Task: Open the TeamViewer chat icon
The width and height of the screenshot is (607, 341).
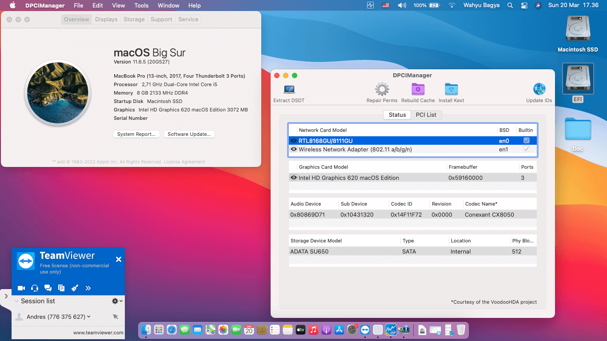Action: (48, 288)
